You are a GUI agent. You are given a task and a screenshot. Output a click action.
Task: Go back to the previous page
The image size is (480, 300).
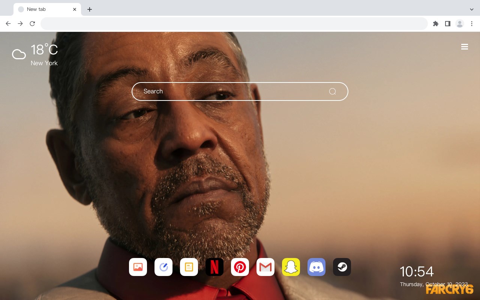coord(8,24)
